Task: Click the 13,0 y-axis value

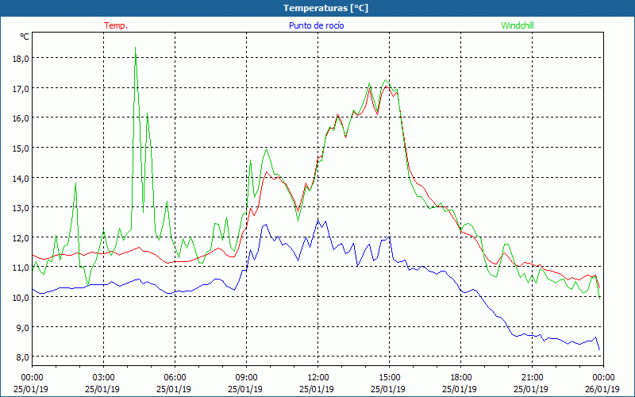Action: [x=21, y=208]
